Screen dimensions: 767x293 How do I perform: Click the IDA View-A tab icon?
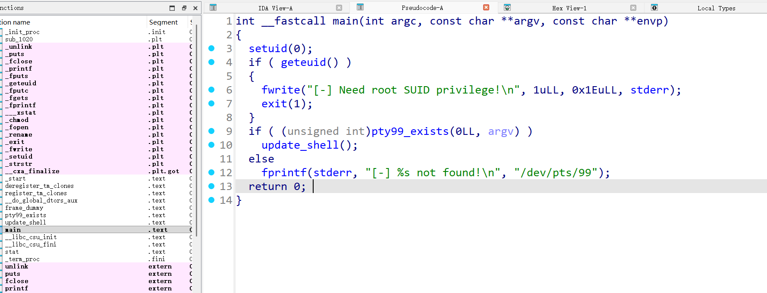coord(213,8)
